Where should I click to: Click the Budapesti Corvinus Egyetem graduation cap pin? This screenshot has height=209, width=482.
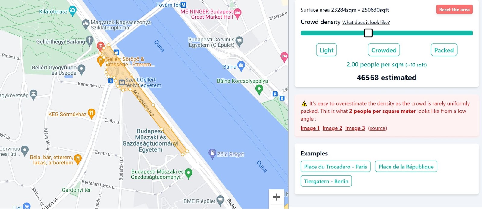239,41
